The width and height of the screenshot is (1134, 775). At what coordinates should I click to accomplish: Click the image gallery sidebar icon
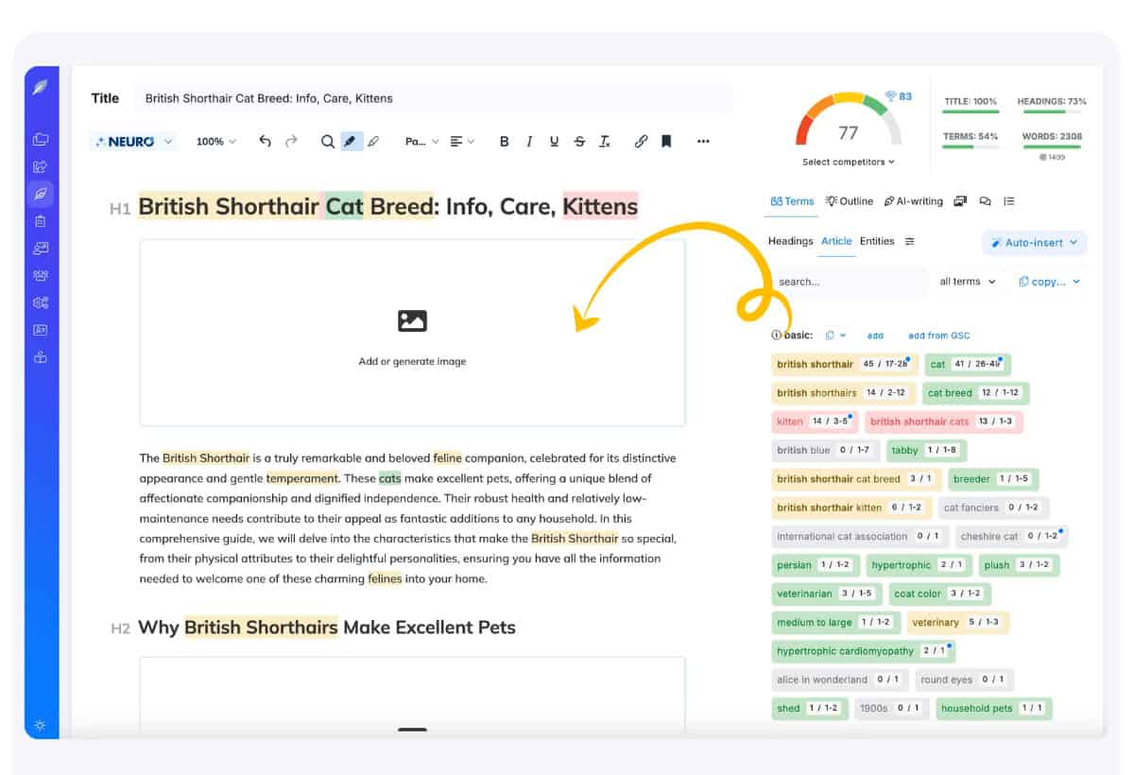click(40, 249)
